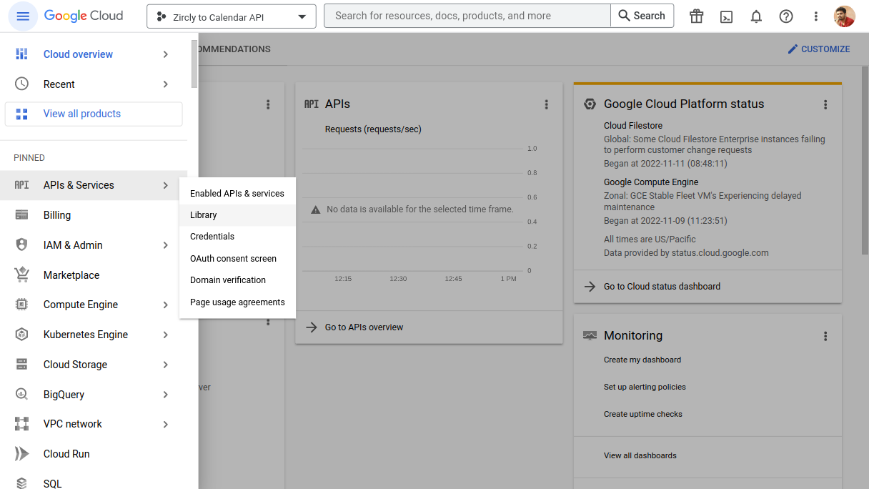Image resolution: width=869 pixels, height=489 pixels.
Task: Click the View all products button
Action: (94, 114)
